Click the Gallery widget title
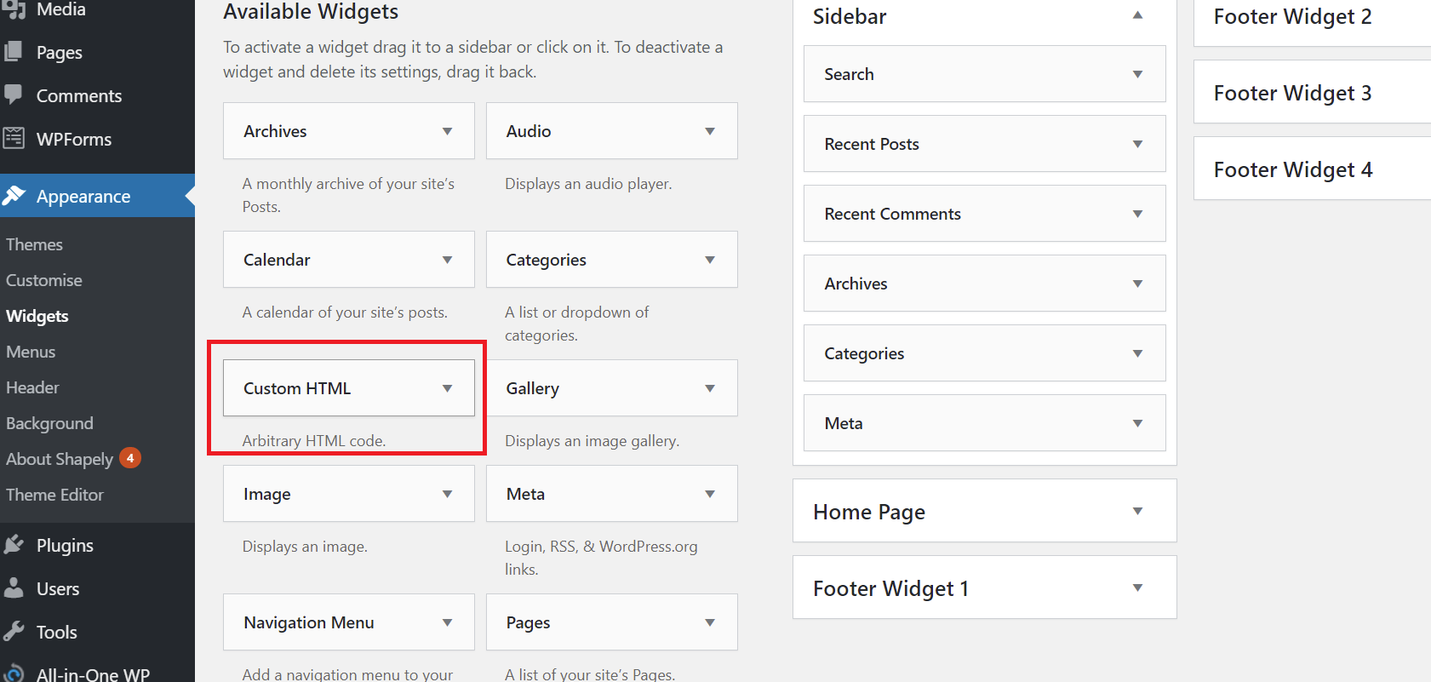Screen dimensions: 1431x682 (533, 388)
